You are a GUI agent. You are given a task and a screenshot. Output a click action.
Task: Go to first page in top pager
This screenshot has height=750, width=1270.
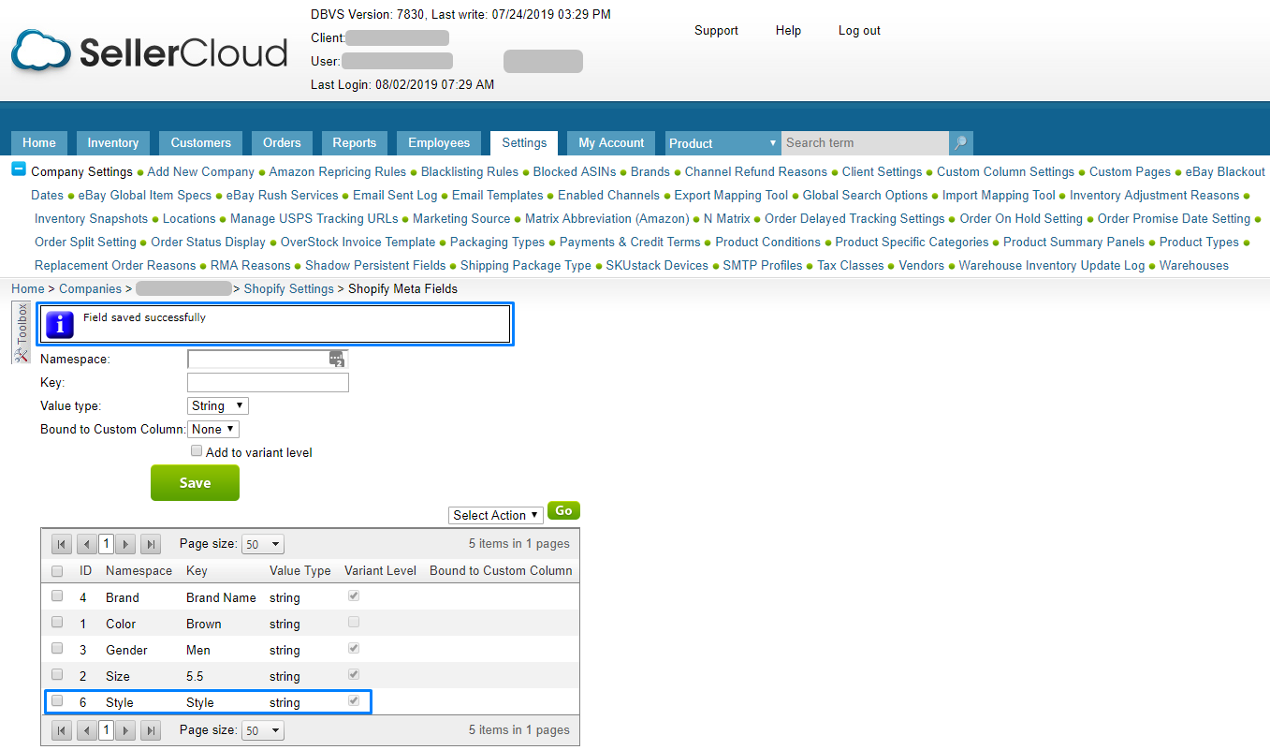62,544
